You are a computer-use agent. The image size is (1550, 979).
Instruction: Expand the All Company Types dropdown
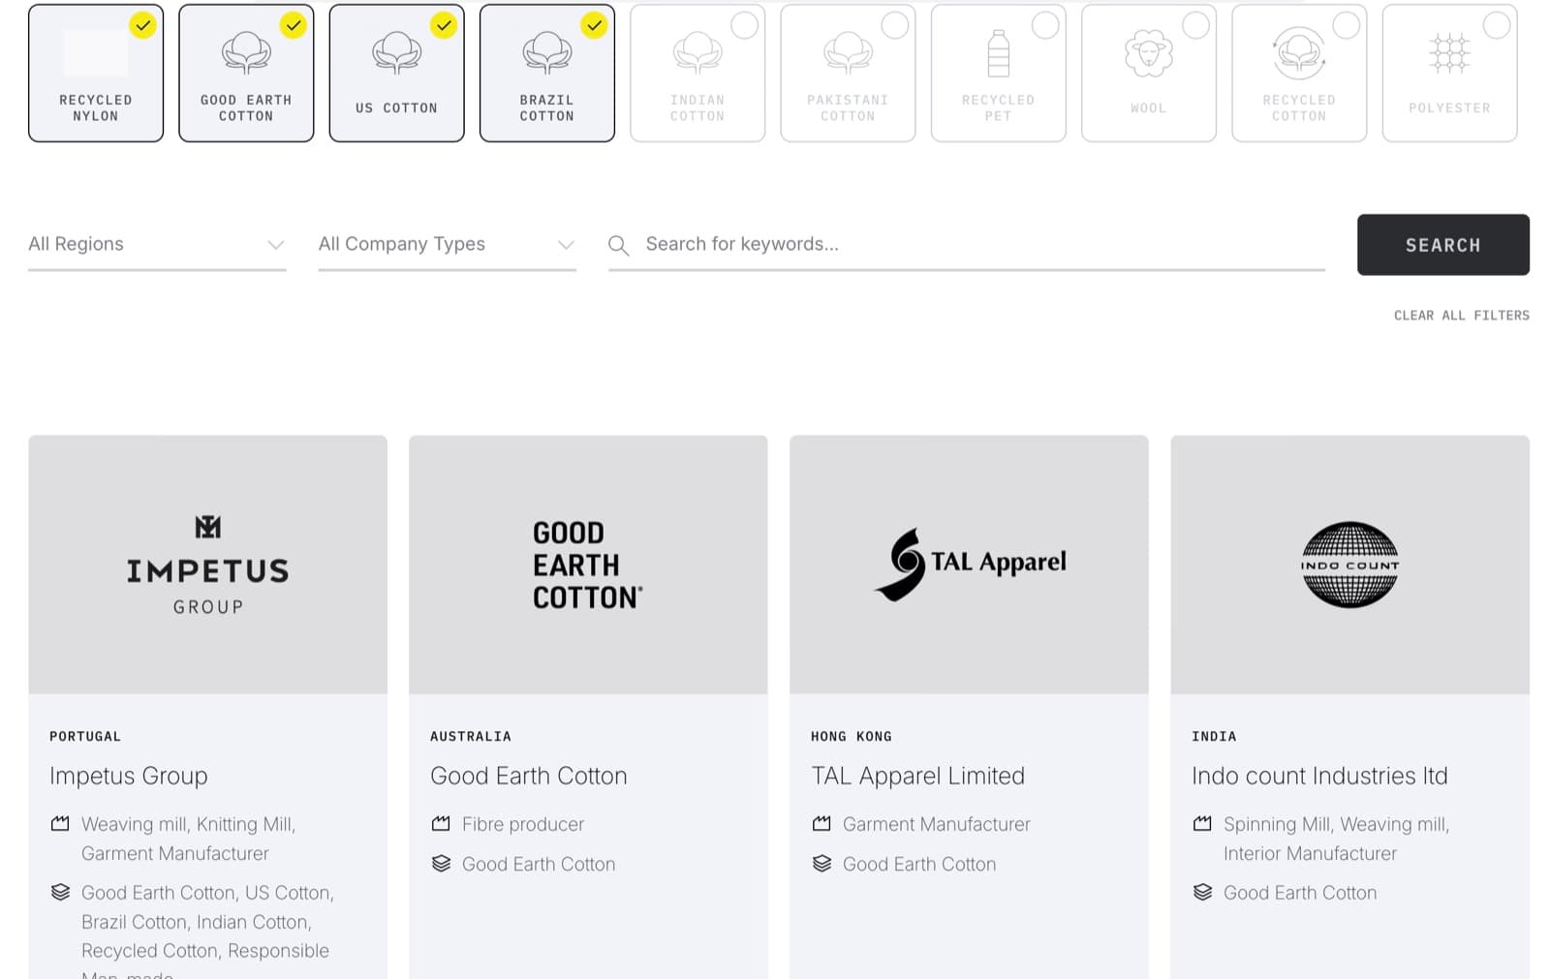(448, 245)
